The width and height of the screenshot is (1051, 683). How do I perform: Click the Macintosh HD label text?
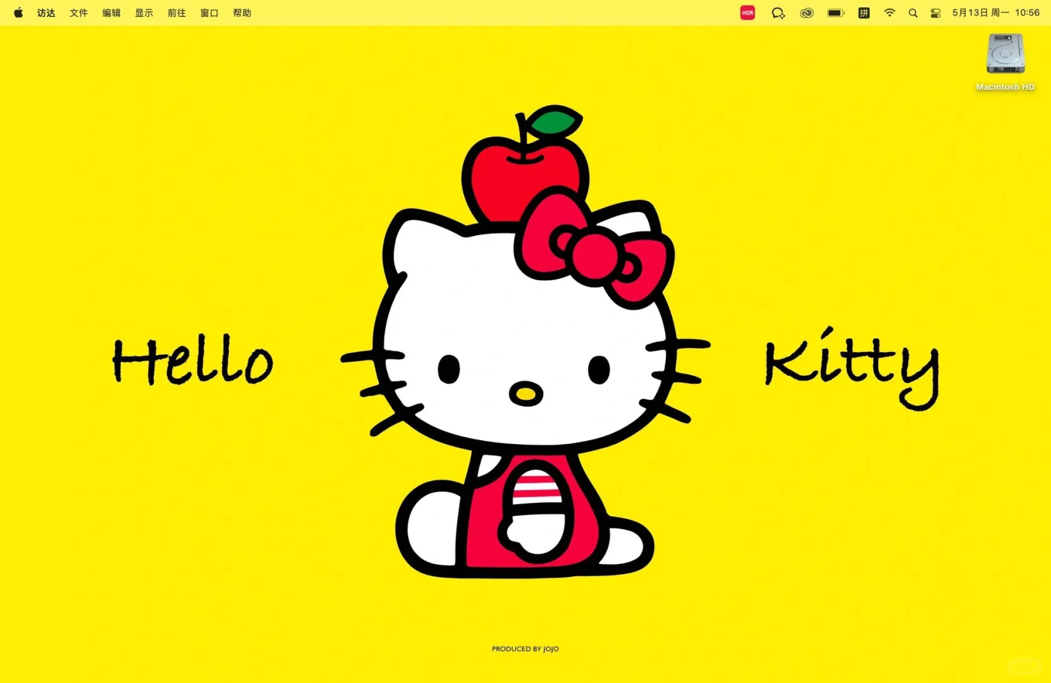[1005, 87]
